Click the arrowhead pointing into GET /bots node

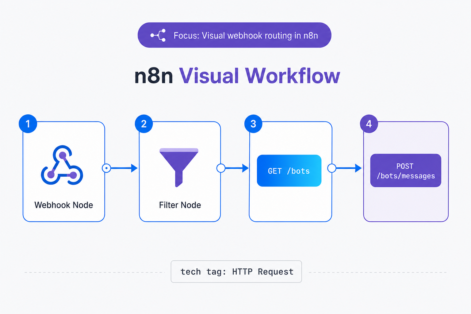tap(246, 168)
